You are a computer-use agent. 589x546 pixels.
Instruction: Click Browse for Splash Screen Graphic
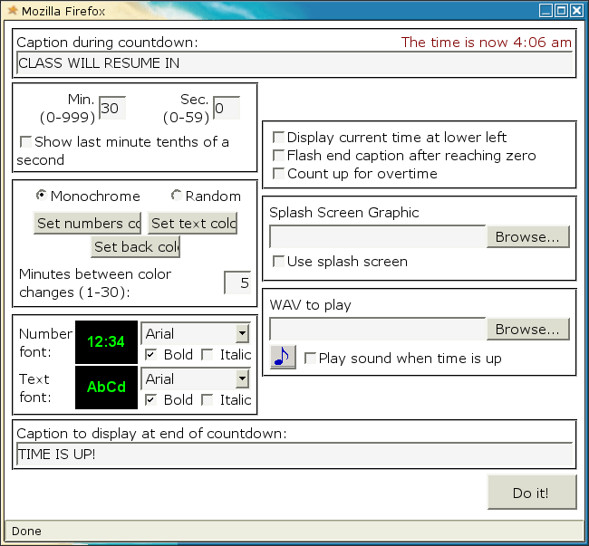point(528,237)
